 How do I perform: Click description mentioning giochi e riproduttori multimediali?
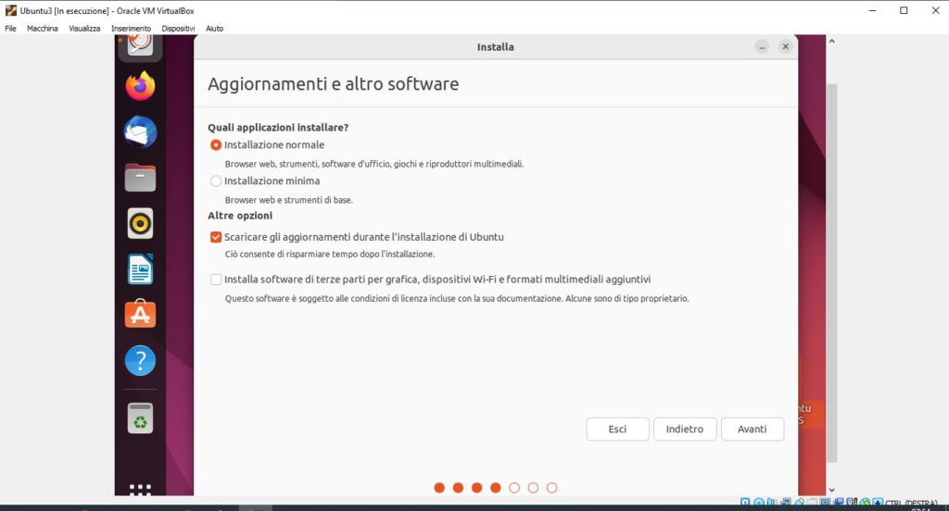click(374, 164)
